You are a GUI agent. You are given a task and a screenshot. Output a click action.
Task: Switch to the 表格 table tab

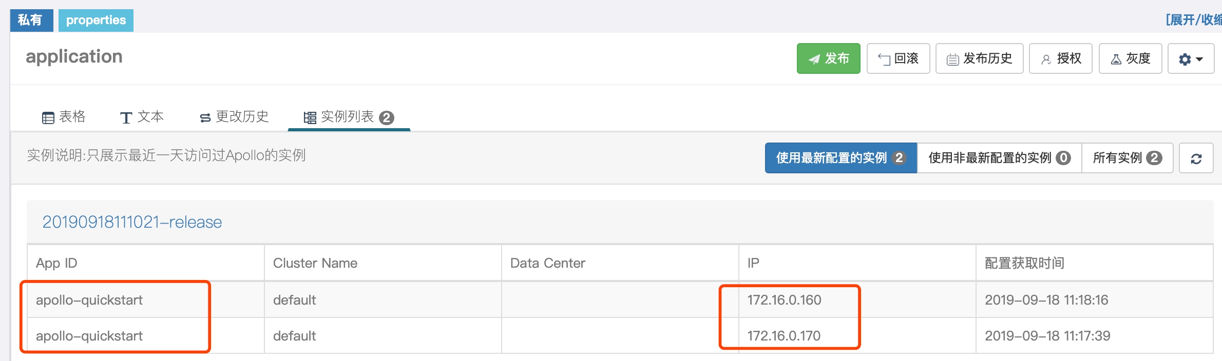coord(64,117)
